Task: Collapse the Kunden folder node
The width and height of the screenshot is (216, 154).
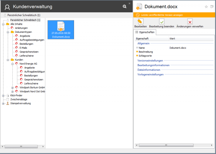Action: pos(8,60)
